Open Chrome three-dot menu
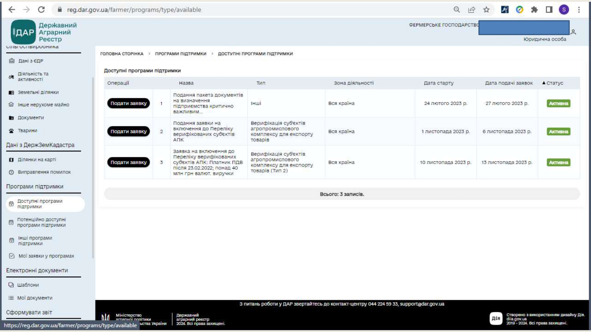Viewport: 591px width, 332px height. (579, 10)
